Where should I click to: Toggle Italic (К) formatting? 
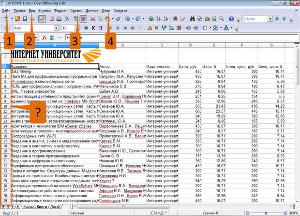pyautogui.click(x=93, y=28)
